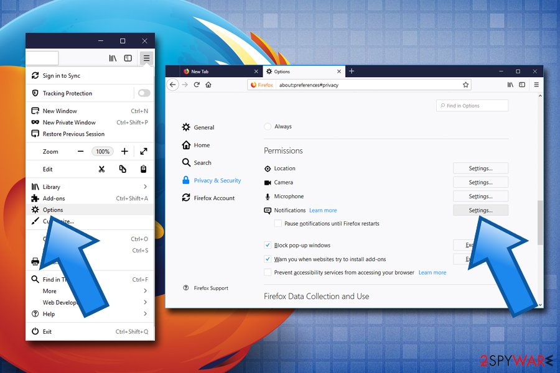Open Home preferences category

pyautogui.click(x=196, y=145)
